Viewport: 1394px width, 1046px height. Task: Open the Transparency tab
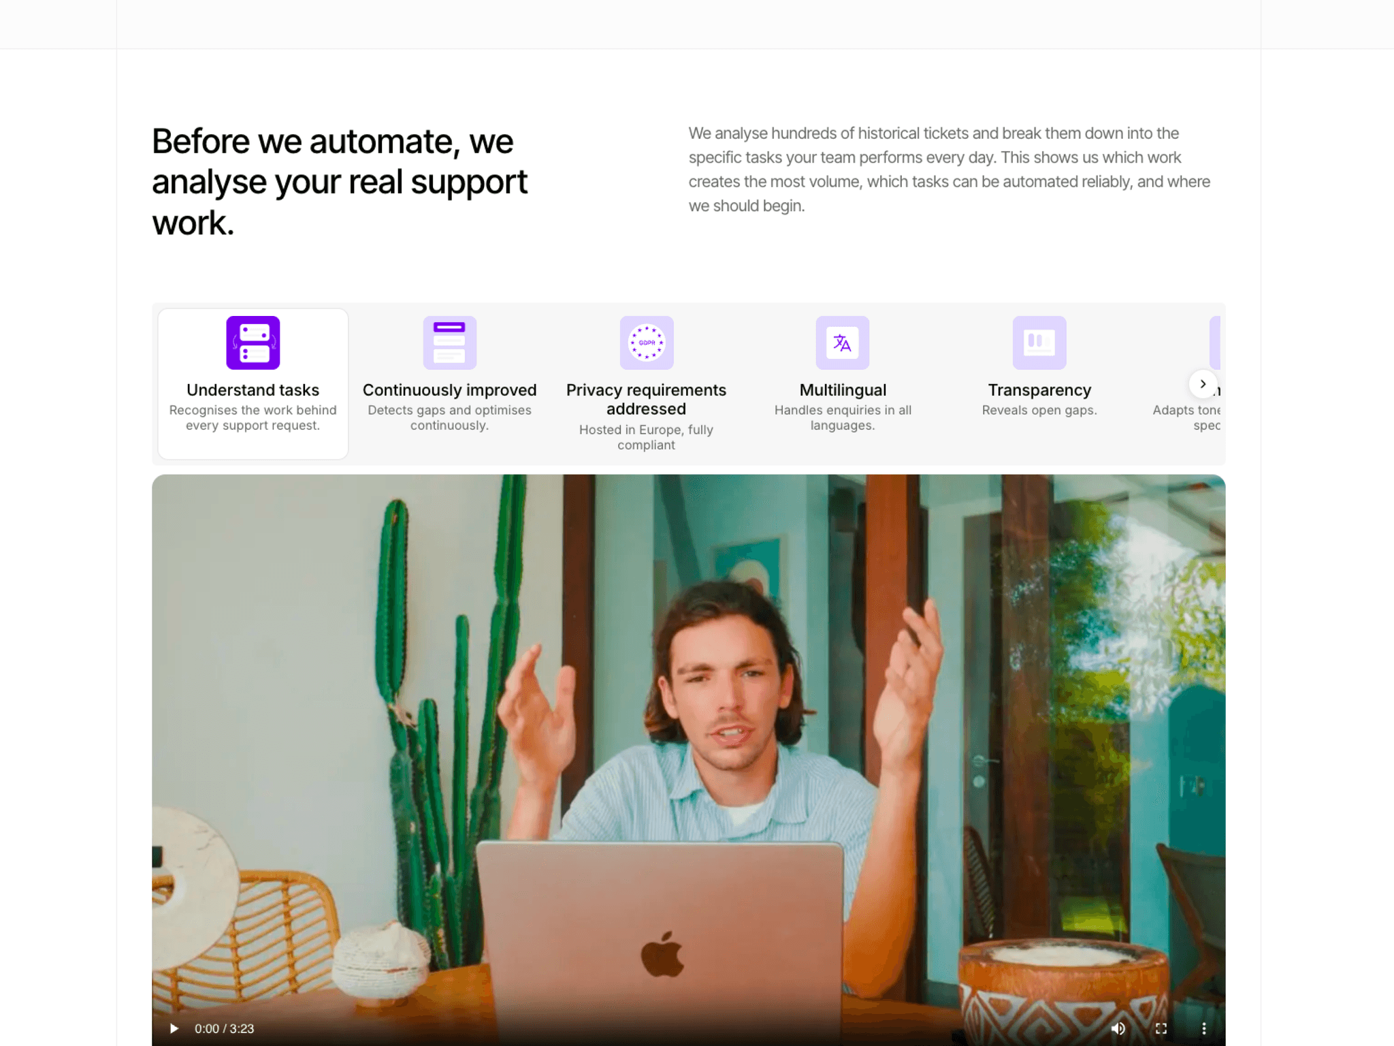click(1039, 384)
